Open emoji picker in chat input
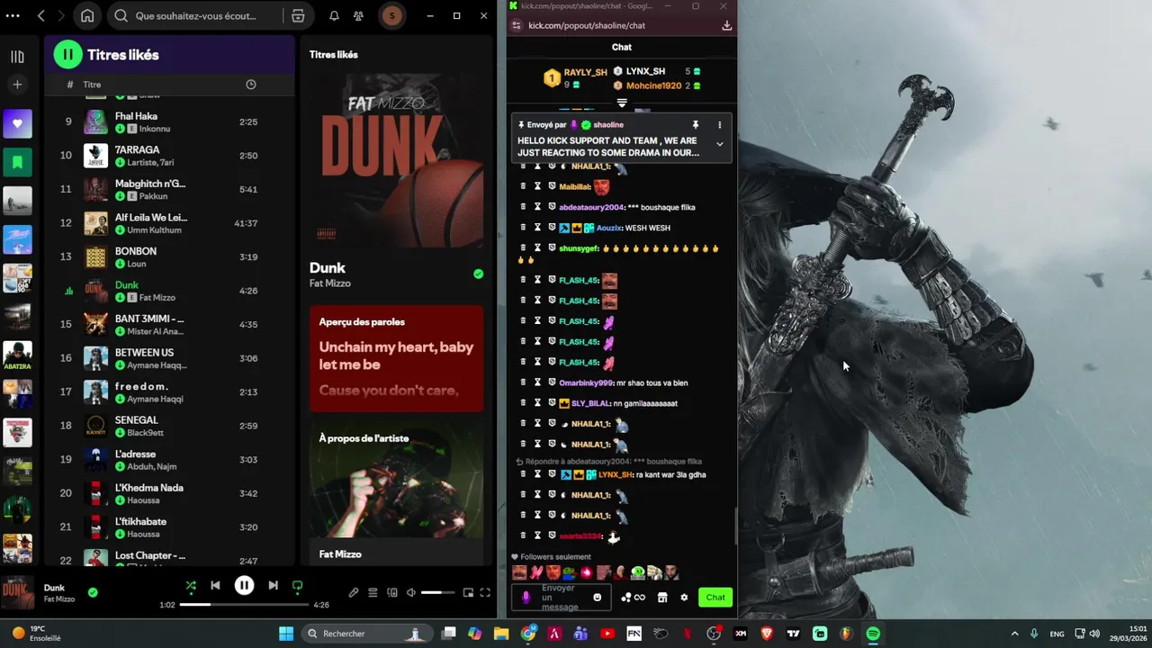The height and width of the screenshot is (648, 1152). 597,598
